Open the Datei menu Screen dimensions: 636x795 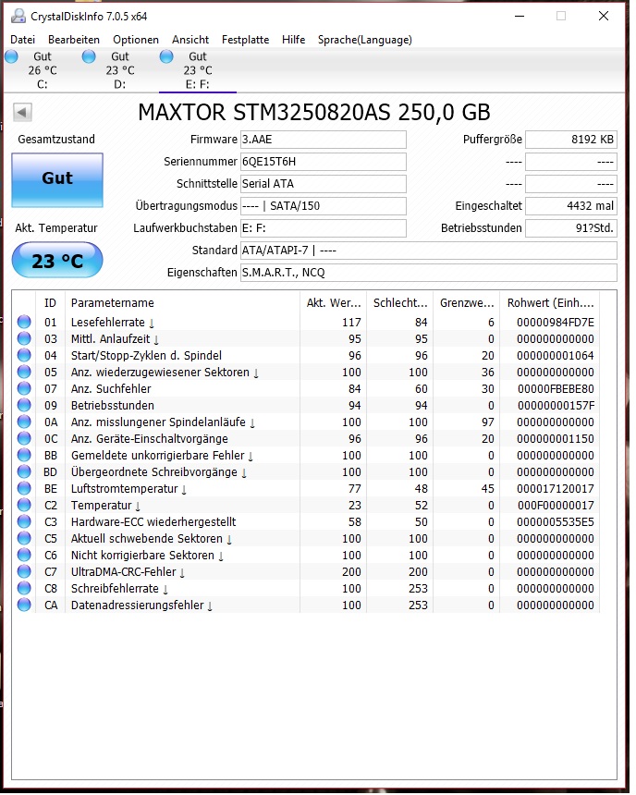pyautogui.click(x=23, y=40)
